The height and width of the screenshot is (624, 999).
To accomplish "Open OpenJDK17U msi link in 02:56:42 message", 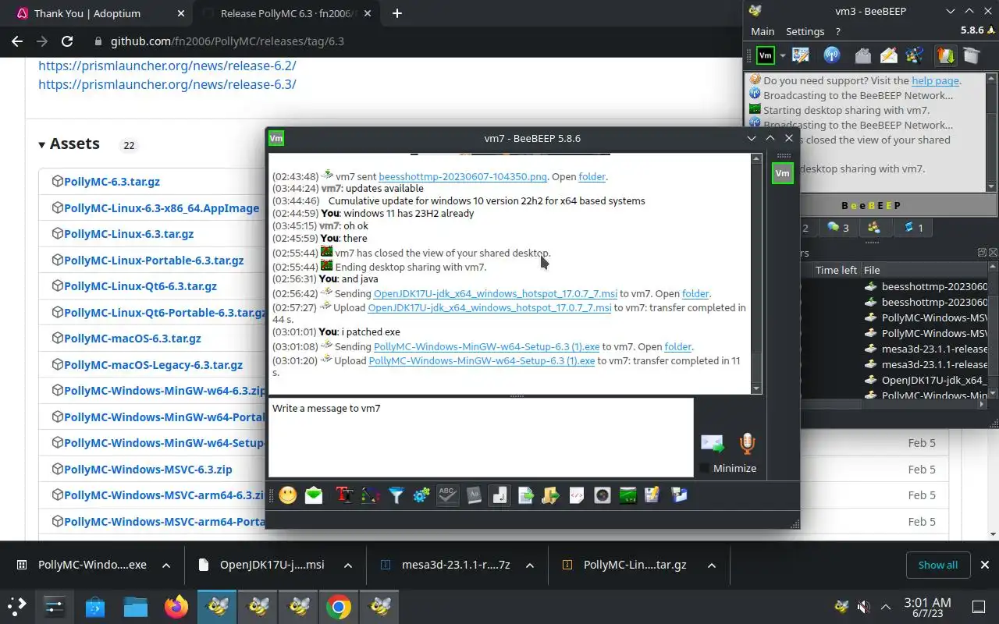I will tap(495, 293).
